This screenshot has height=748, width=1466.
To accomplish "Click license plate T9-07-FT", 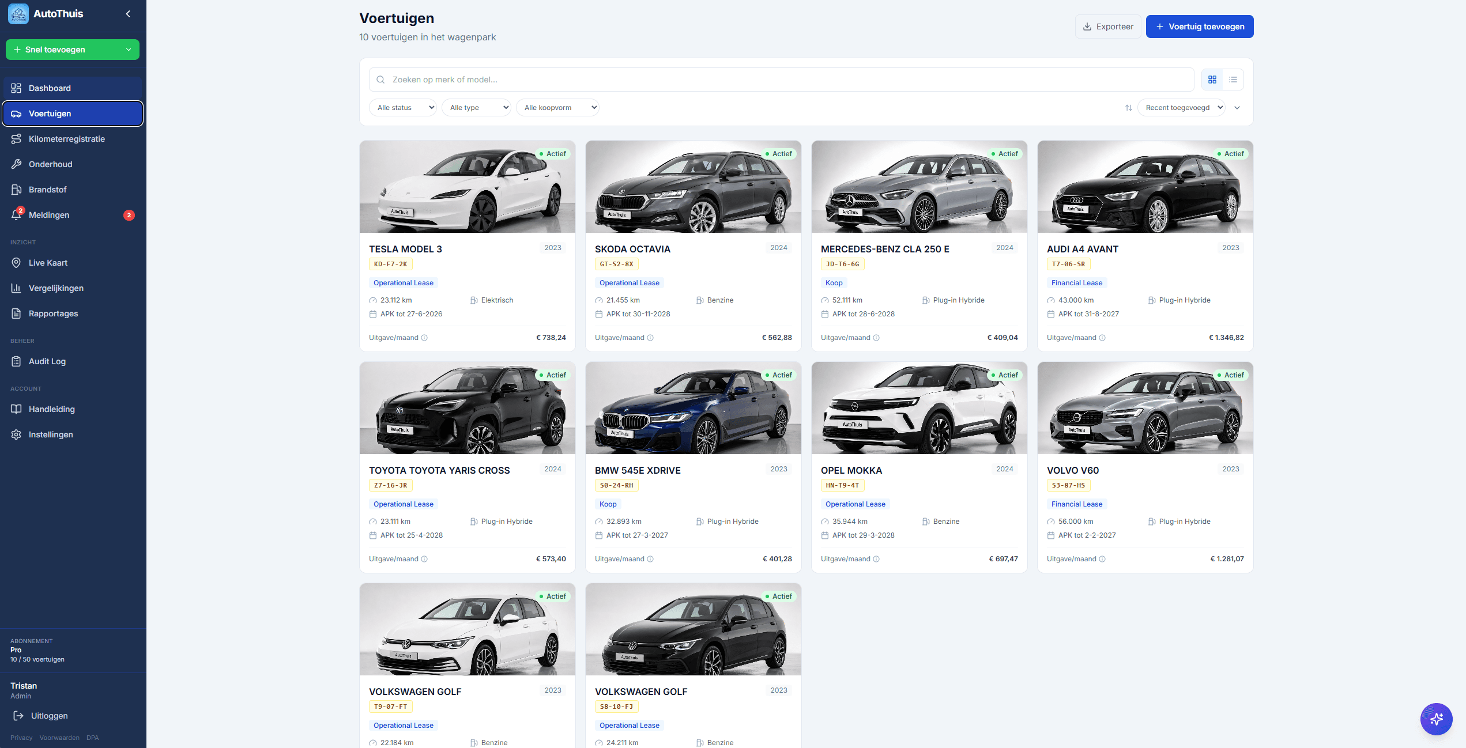I will click(x=391, y=707).
